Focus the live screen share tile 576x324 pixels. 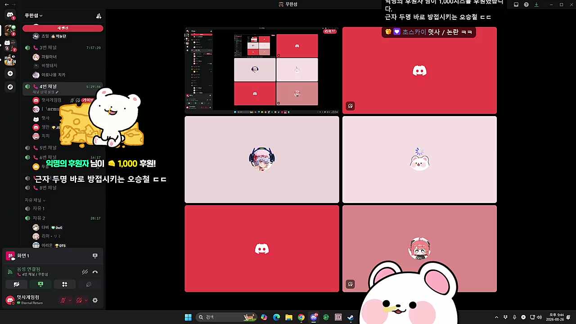(262, 70)
